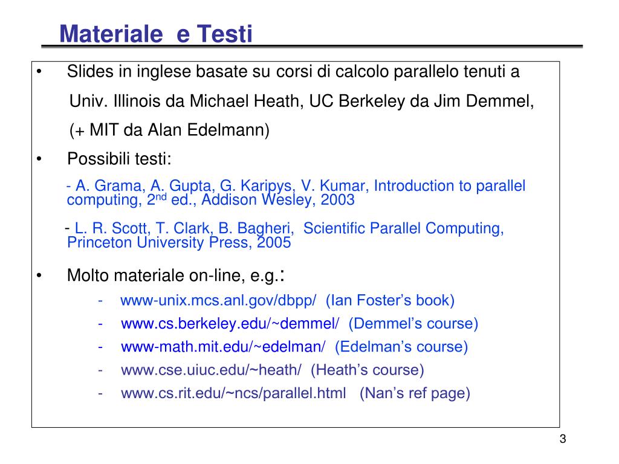Click the '(+ MIT da Alan Edelmann)' line
Viewport: 619px width, 464px height.
click(169, 130)
